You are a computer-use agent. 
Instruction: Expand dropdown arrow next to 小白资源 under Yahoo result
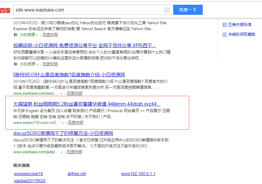(x=37, y=35)
